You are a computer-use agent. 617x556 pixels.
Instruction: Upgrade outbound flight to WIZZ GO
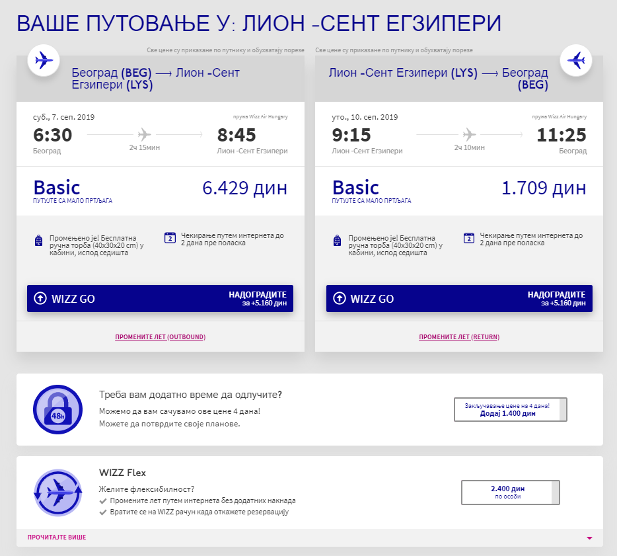point(160,298)
